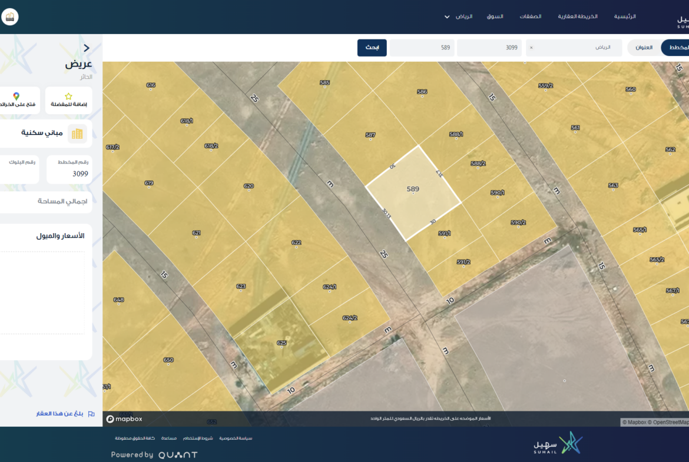The width and height of the screenshot is (689, 462).
Task: Click the Google Maps pin icon
Action: point(16,96)
